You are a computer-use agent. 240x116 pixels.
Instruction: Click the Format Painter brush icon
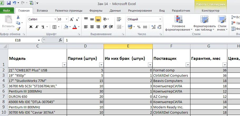point(18,29)
